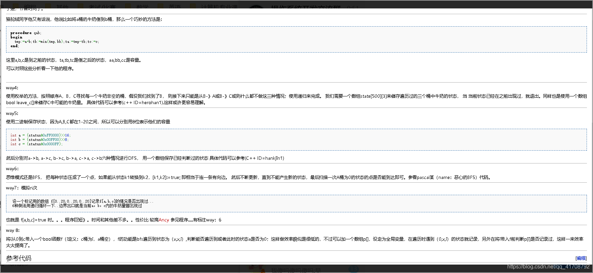Image resolution: width=593 pixels, height=273 pixels.
Task: Click the way7: 模拟n次 heading
Action: coord(22,188)
